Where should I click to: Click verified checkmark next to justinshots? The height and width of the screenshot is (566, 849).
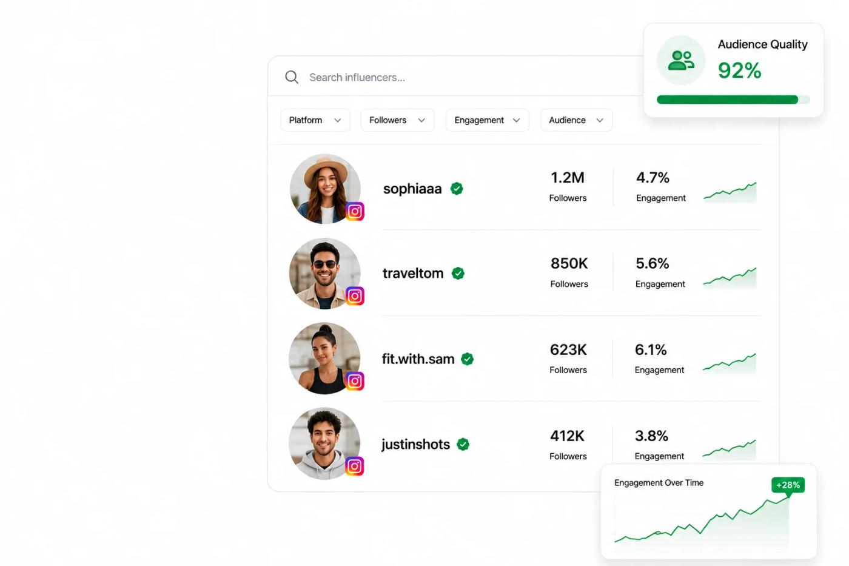(x=463, y=445)
